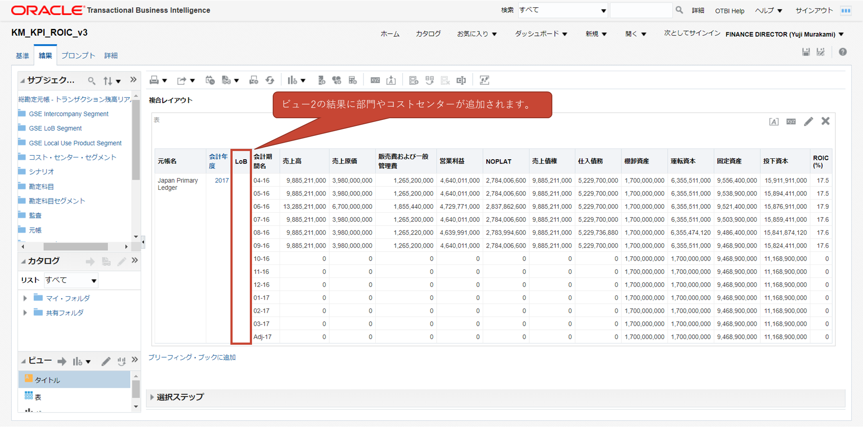This screenshot has width=863, height=428.
Task: Switch to the 結果 tab
Action: (x=45, y=56)
